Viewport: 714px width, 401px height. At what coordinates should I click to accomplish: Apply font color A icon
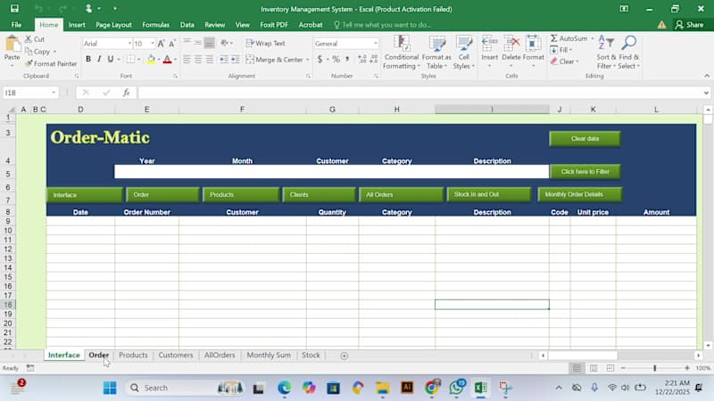pos(167,59)
